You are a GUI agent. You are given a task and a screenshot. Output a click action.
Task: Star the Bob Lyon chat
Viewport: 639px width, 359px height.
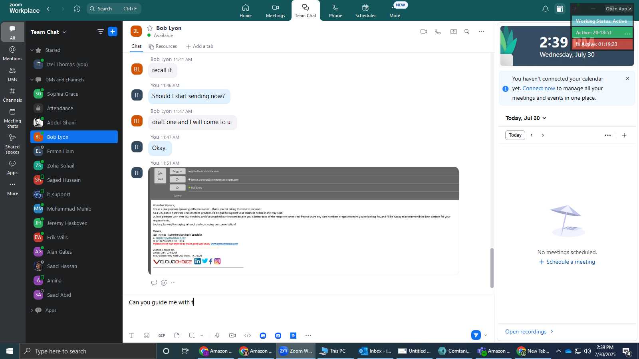[150, 28]
